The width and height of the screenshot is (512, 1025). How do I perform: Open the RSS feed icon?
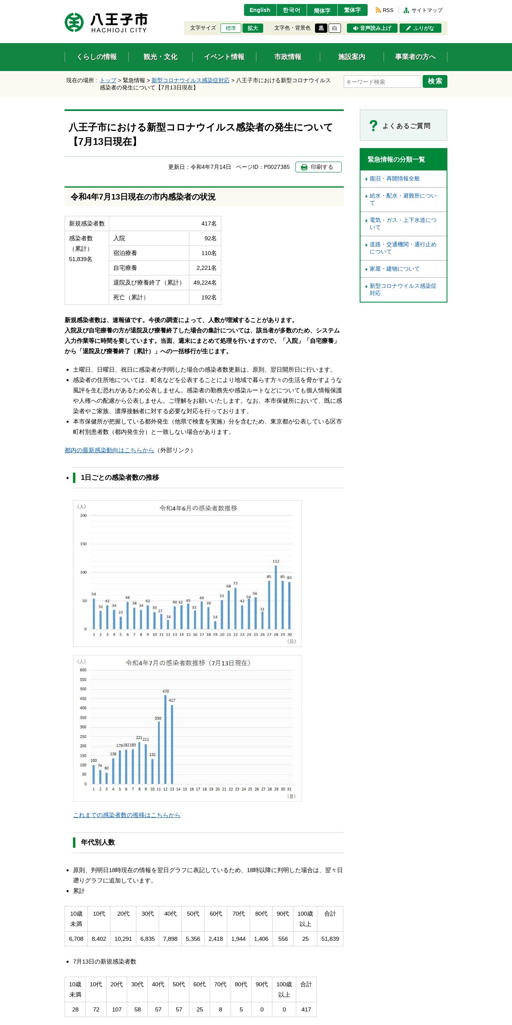378,10
